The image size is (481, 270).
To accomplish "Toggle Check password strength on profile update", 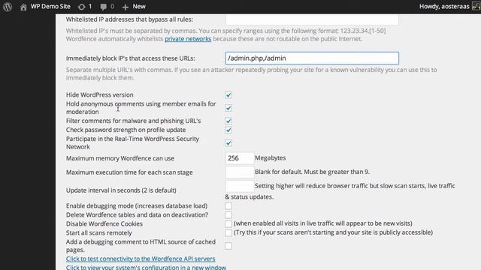I will 228,130.
